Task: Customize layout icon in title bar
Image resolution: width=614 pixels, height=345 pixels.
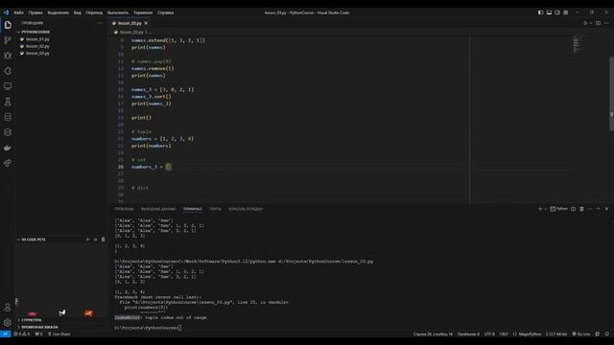Action: [566, 12]
